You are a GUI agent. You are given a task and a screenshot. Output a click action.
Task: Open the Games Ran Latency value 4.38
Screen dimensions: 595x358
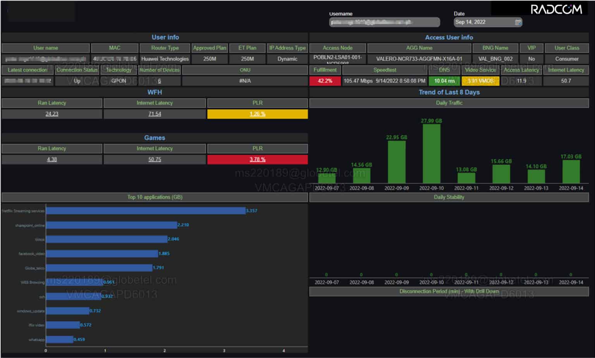(x=52, y=159)
